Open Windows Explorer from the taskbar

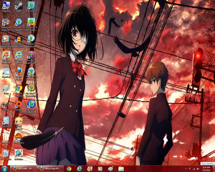point(121,169)
